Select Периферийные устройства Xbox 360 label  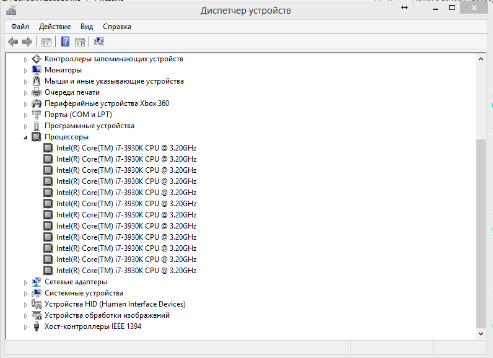click(x=107, y=103)
